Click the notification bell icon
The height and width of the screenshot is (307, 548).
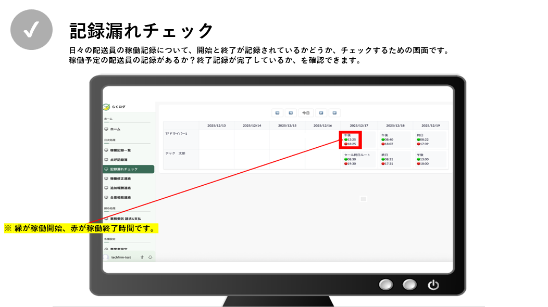point(150,257)
